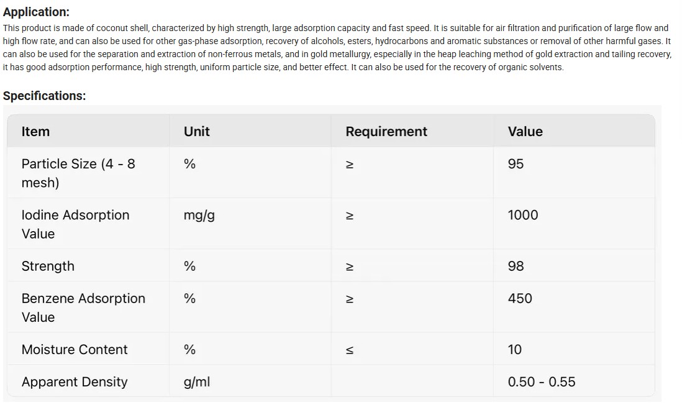Click the value 98 in Strength row
This screenshot has width=682, height=410.
516,266
